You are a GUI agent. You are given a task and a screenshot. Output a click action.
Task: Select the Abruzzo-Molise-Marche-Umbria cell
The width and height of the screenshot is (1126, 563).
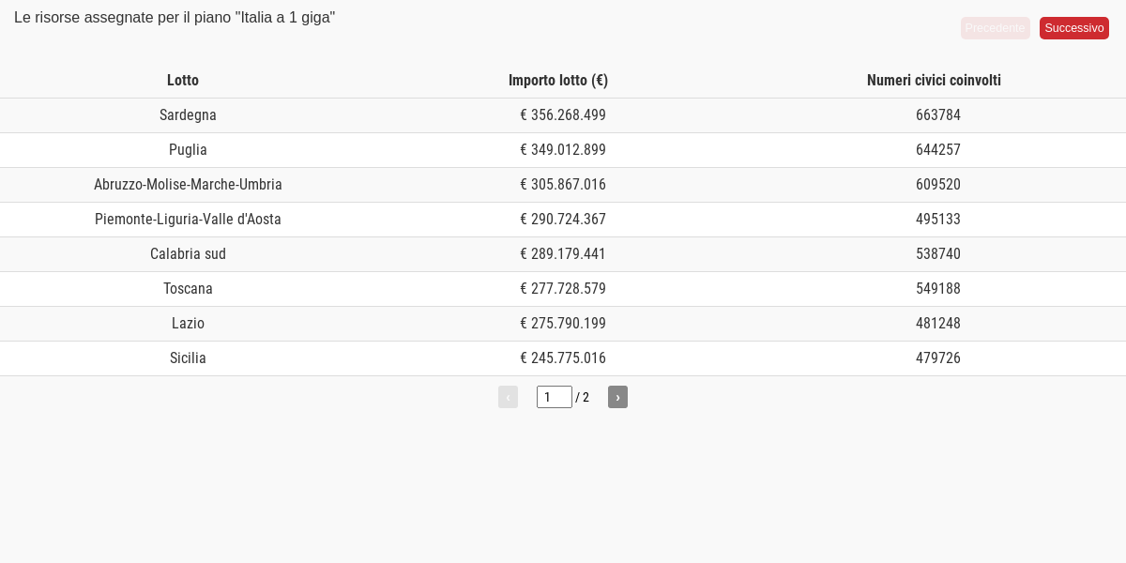[188, 185]
